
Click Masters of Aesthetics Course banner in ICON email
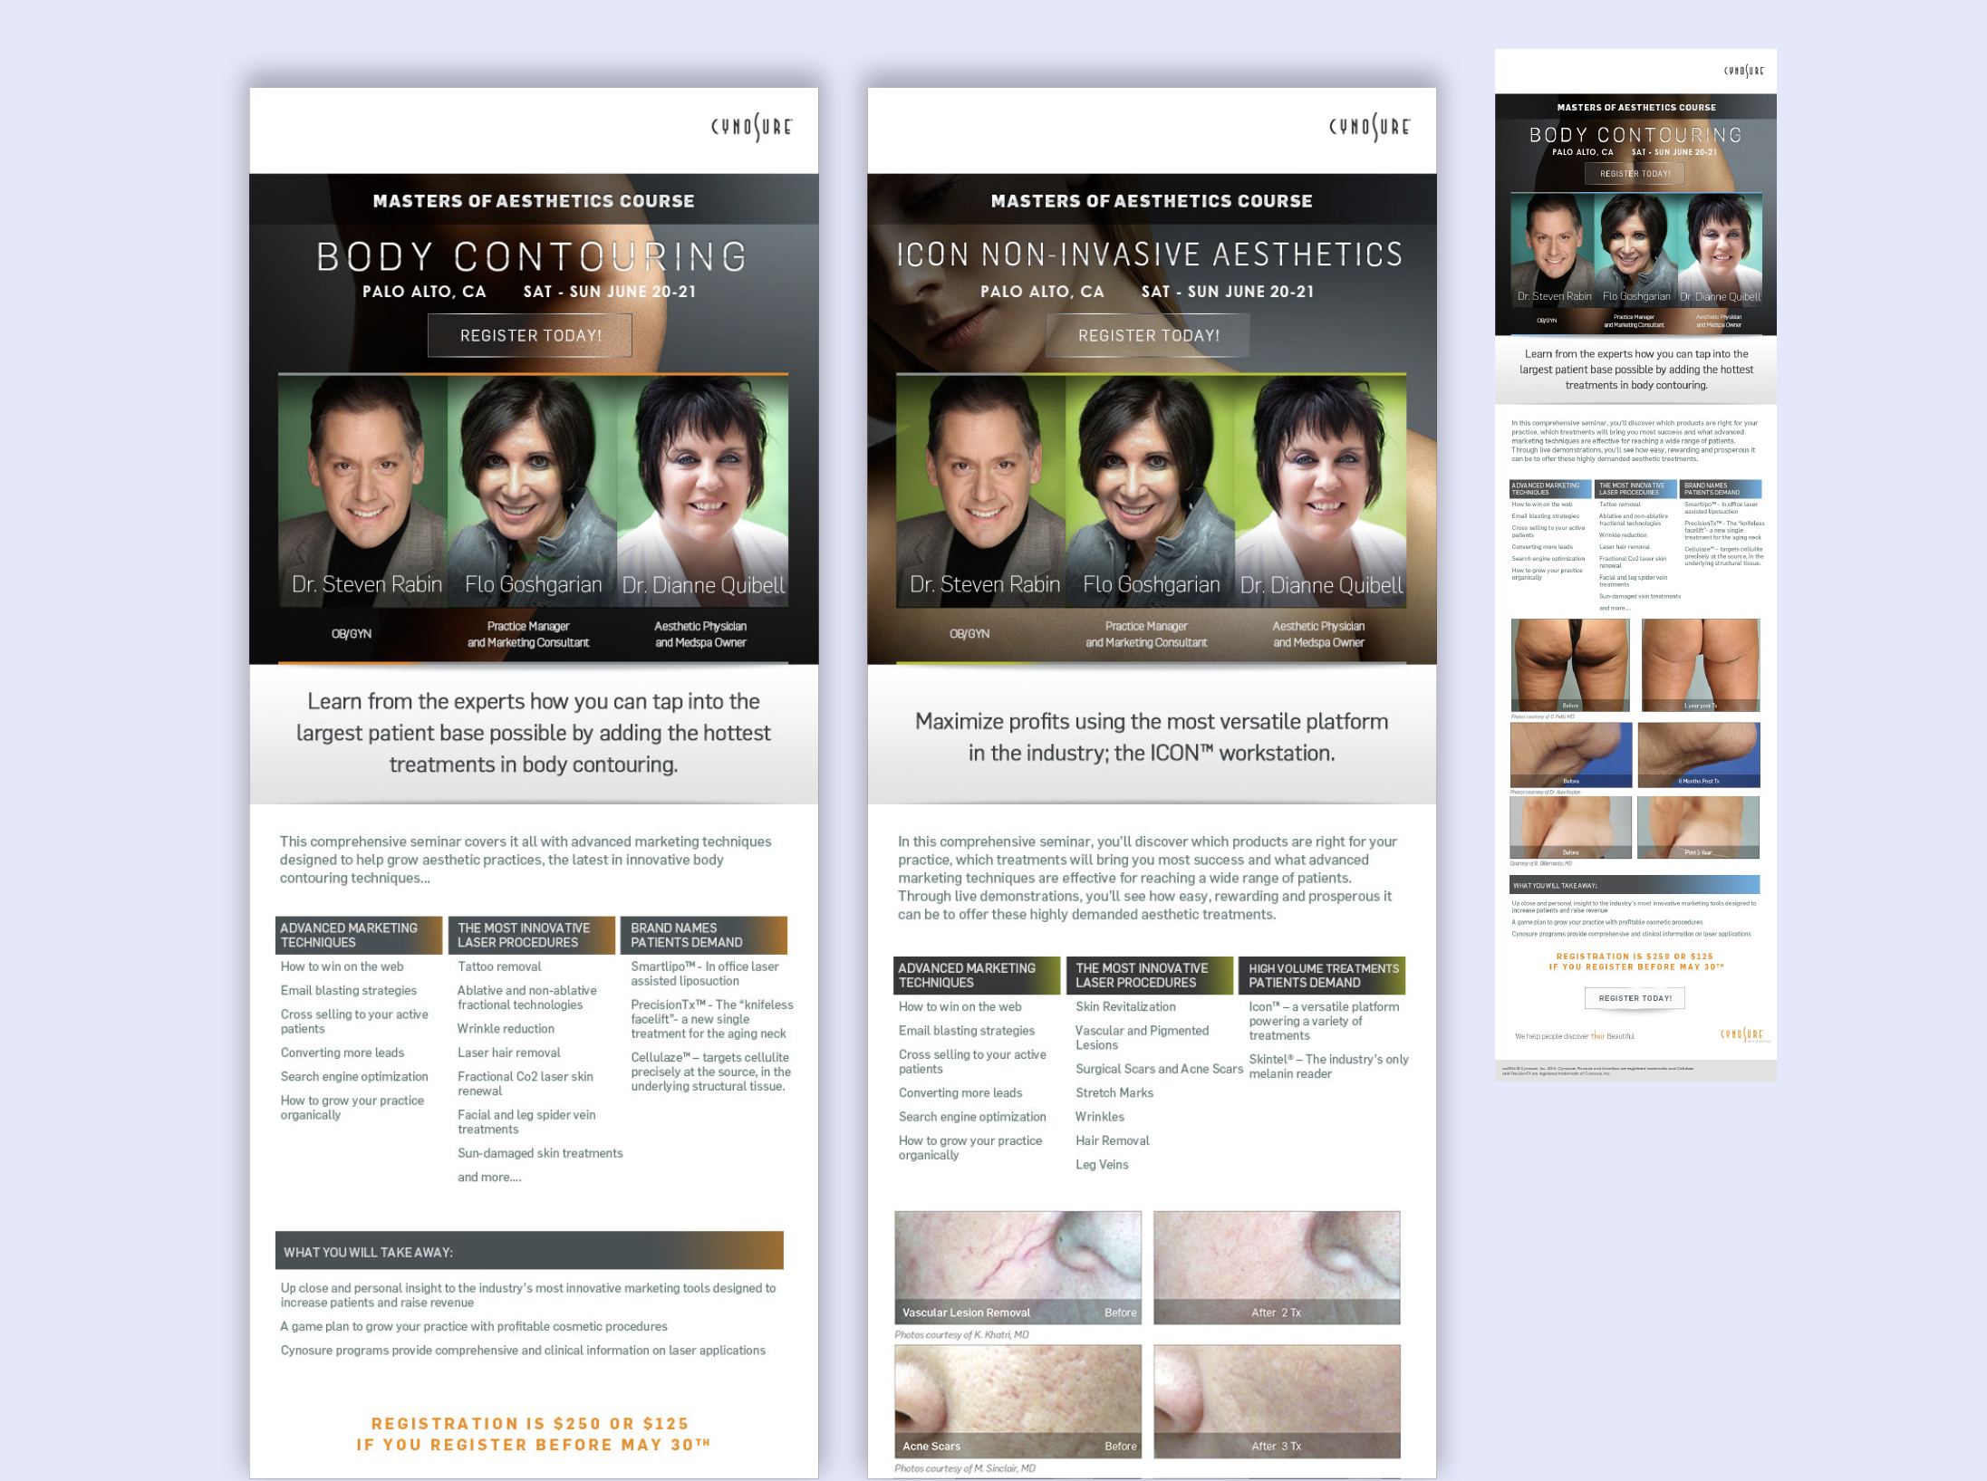point(1152,200)
